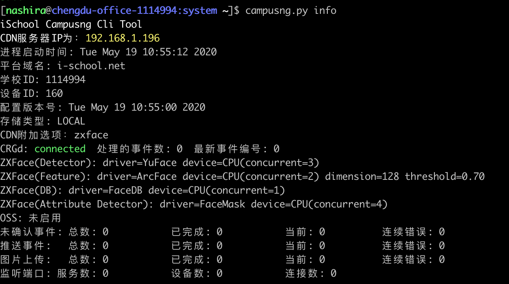Click the OSS 未启用 status line

(31, 218)
